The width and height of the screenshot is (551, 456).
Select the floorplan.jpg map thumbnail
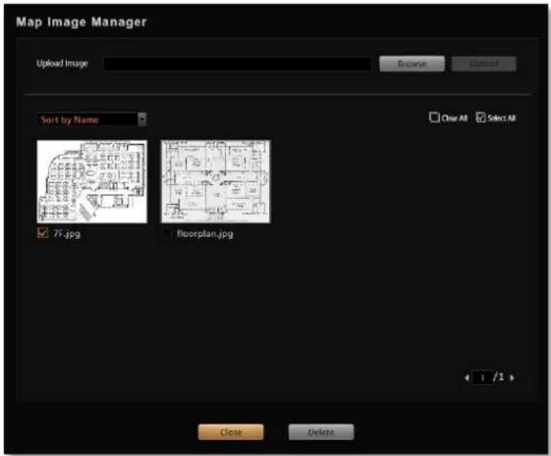click(216, 181)
